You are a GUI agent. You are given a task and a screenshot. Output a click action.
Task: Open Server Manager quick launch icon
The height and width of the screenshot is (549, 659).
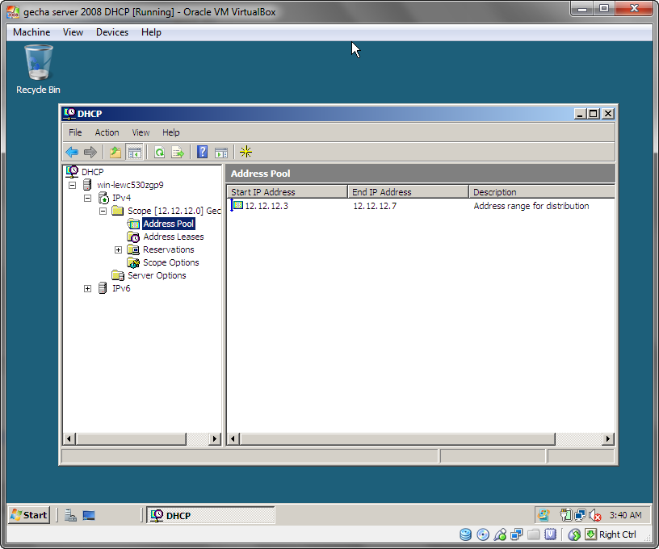70,515
